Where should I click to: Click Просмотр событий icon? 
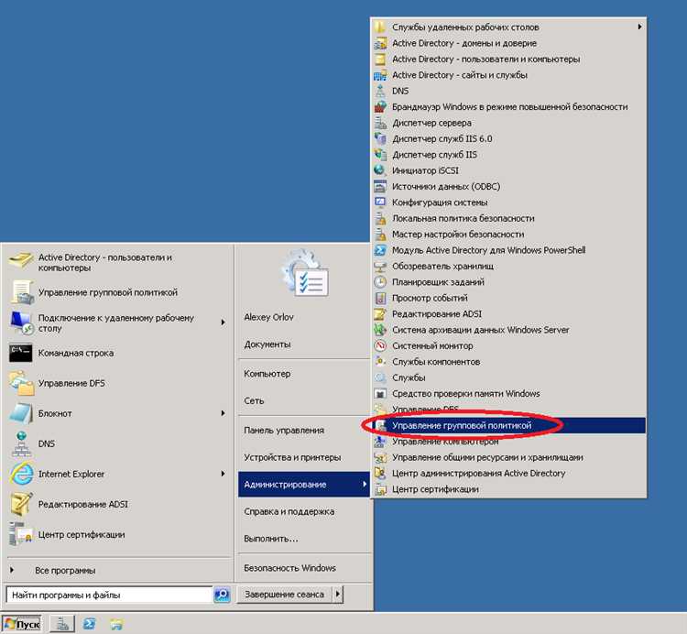380,299
